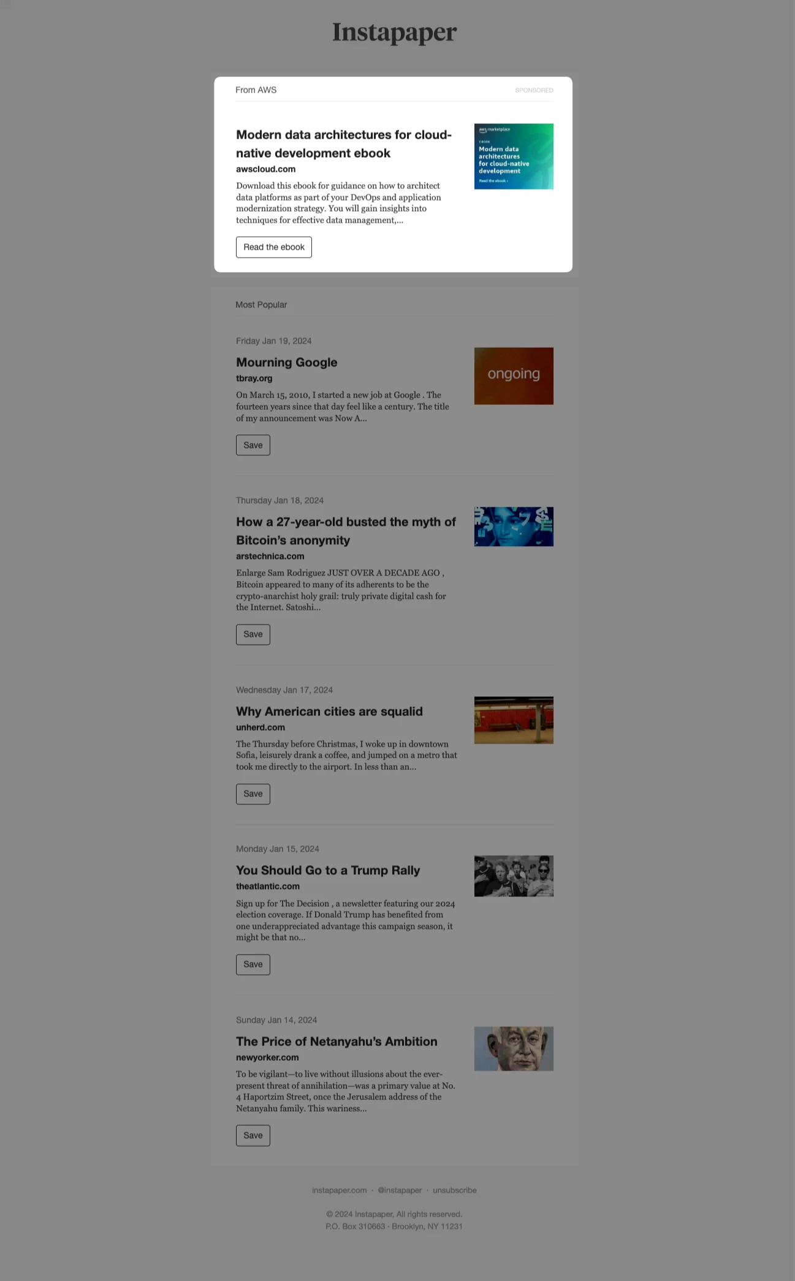The image size is (795, 1281).
Task: Open the ongoing thumbnail image
Action: point(514,376)
